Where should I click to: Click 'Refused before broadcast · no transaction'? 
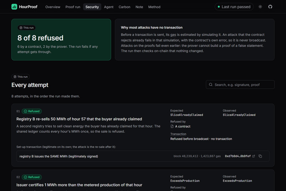[x=201, y=139]
